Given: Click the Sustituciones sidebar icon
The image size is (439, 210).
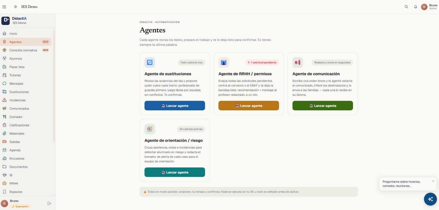Looking at the screenshot, I should click(4, 92).
